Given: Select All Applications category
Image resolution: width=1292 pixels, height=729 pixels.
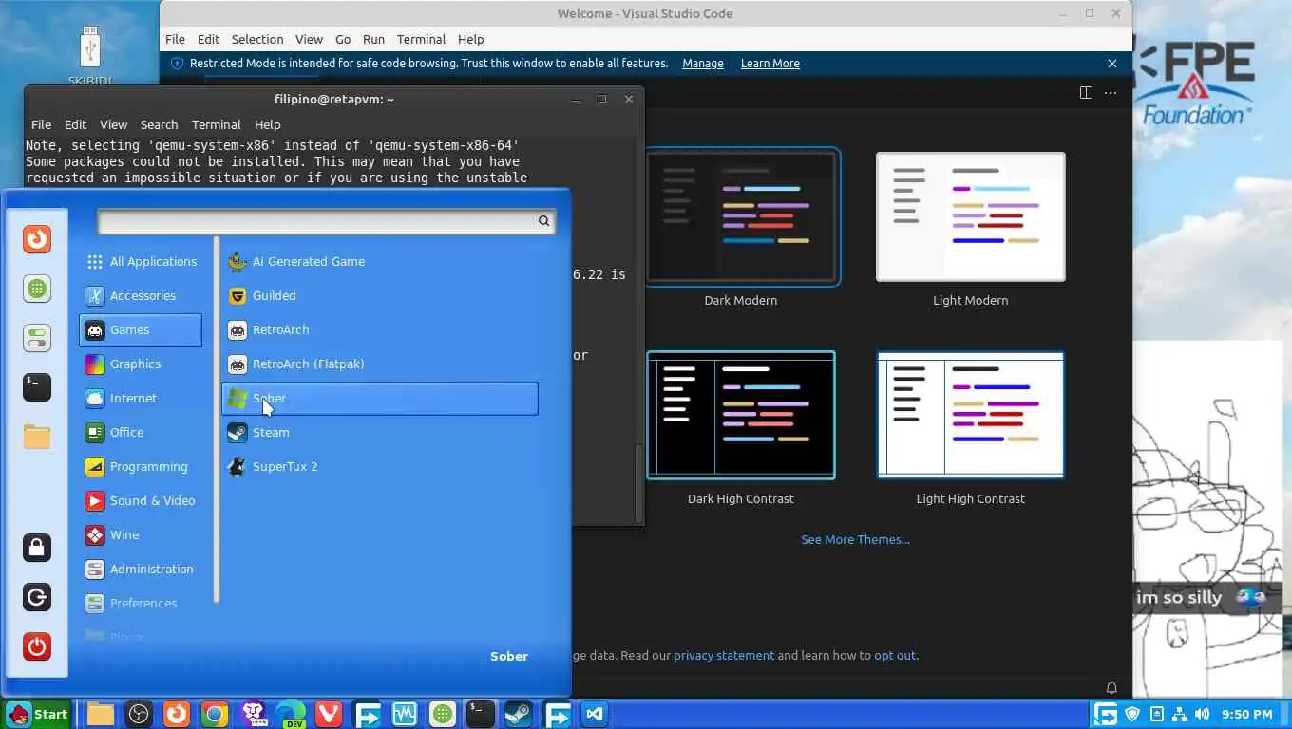Looking at the screenshot, I should point(141,262).
